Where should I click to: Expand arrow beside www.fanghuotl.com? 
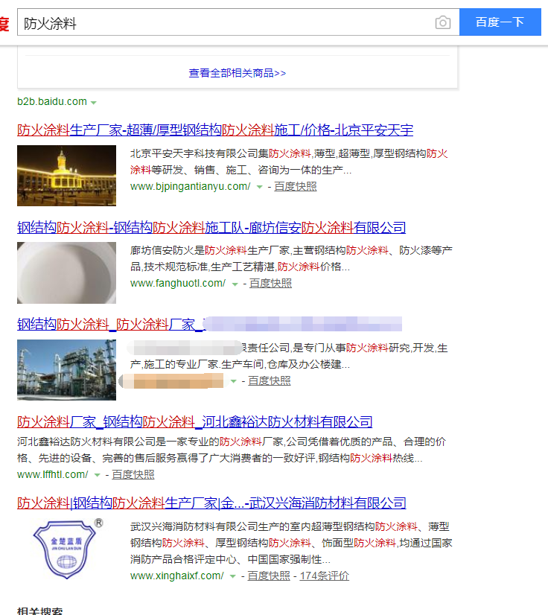[x=235, y=284]
